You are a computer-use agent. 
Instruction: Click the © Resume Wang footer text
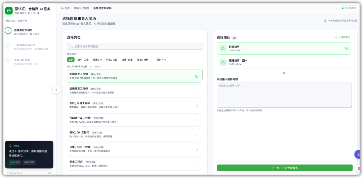pyautogui.click(x=14, y=173)
